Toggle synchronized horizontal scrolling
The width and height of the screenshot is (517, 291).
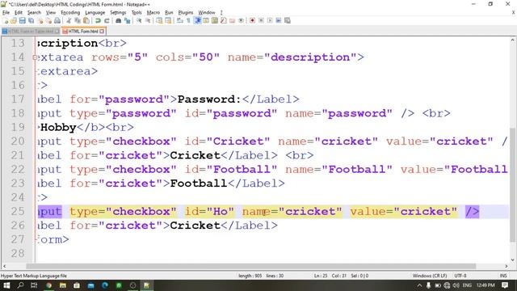point(168,20)
